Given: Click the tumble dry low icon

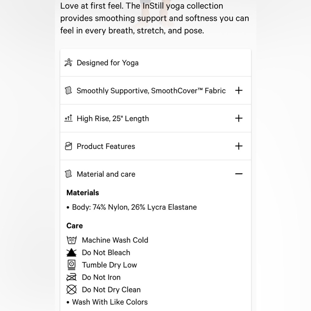Looking at the screenshot, I should pos(72,265).
